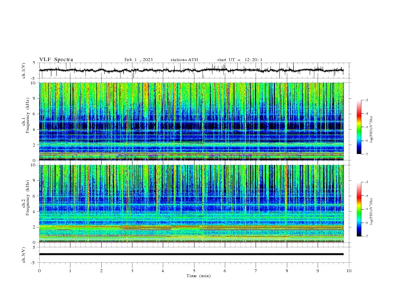This screenshot has height=304, width=393.
Task: Click the ch.1 Frequency (kHz) axis label
Action: pos(26,116)
